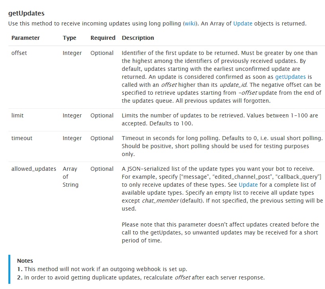Select the "offset" parameter name
Screen dimensions: 325x289
tap(19, 53)
